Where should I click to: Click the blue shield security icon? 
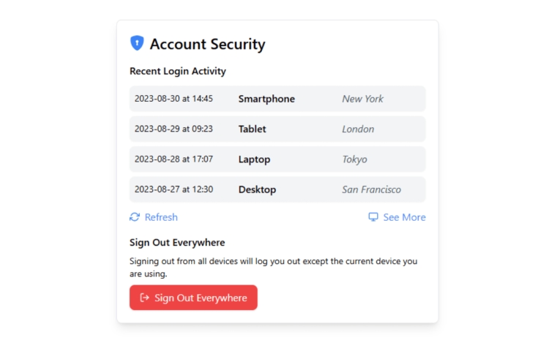point(137,43)
